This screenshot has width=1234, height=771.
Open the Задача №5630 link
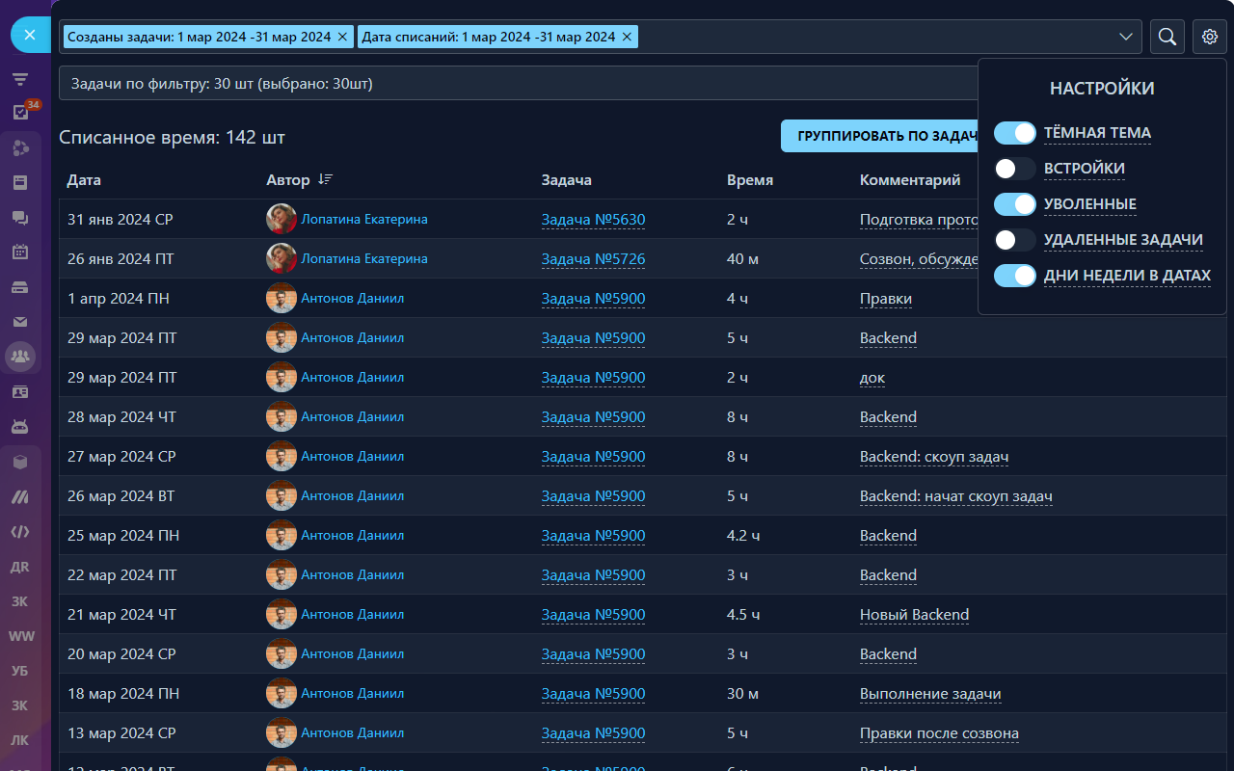coord(593,220)
